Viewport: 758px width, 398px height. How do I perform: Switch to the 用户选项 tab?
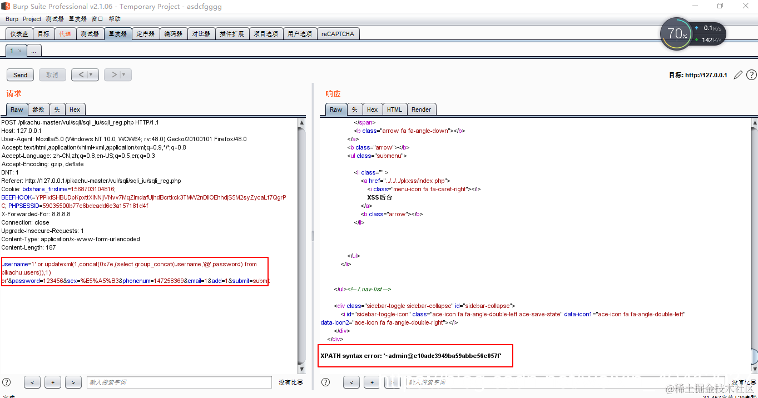[300, 34]
